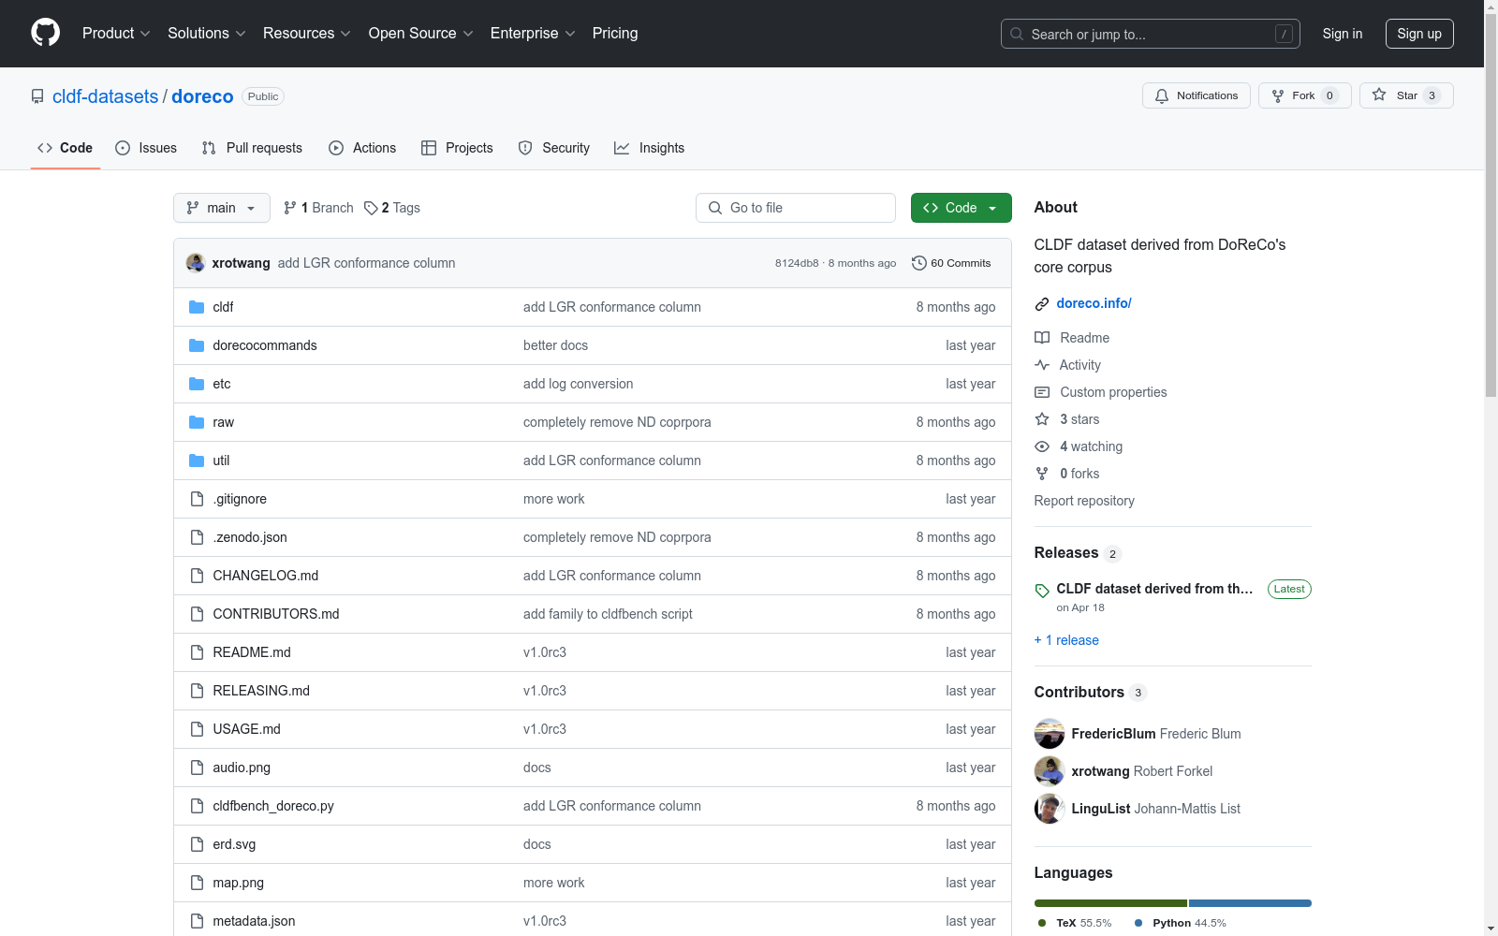Open the Security tab
This screenshot has height=936, width=1498.
(554, 148)
